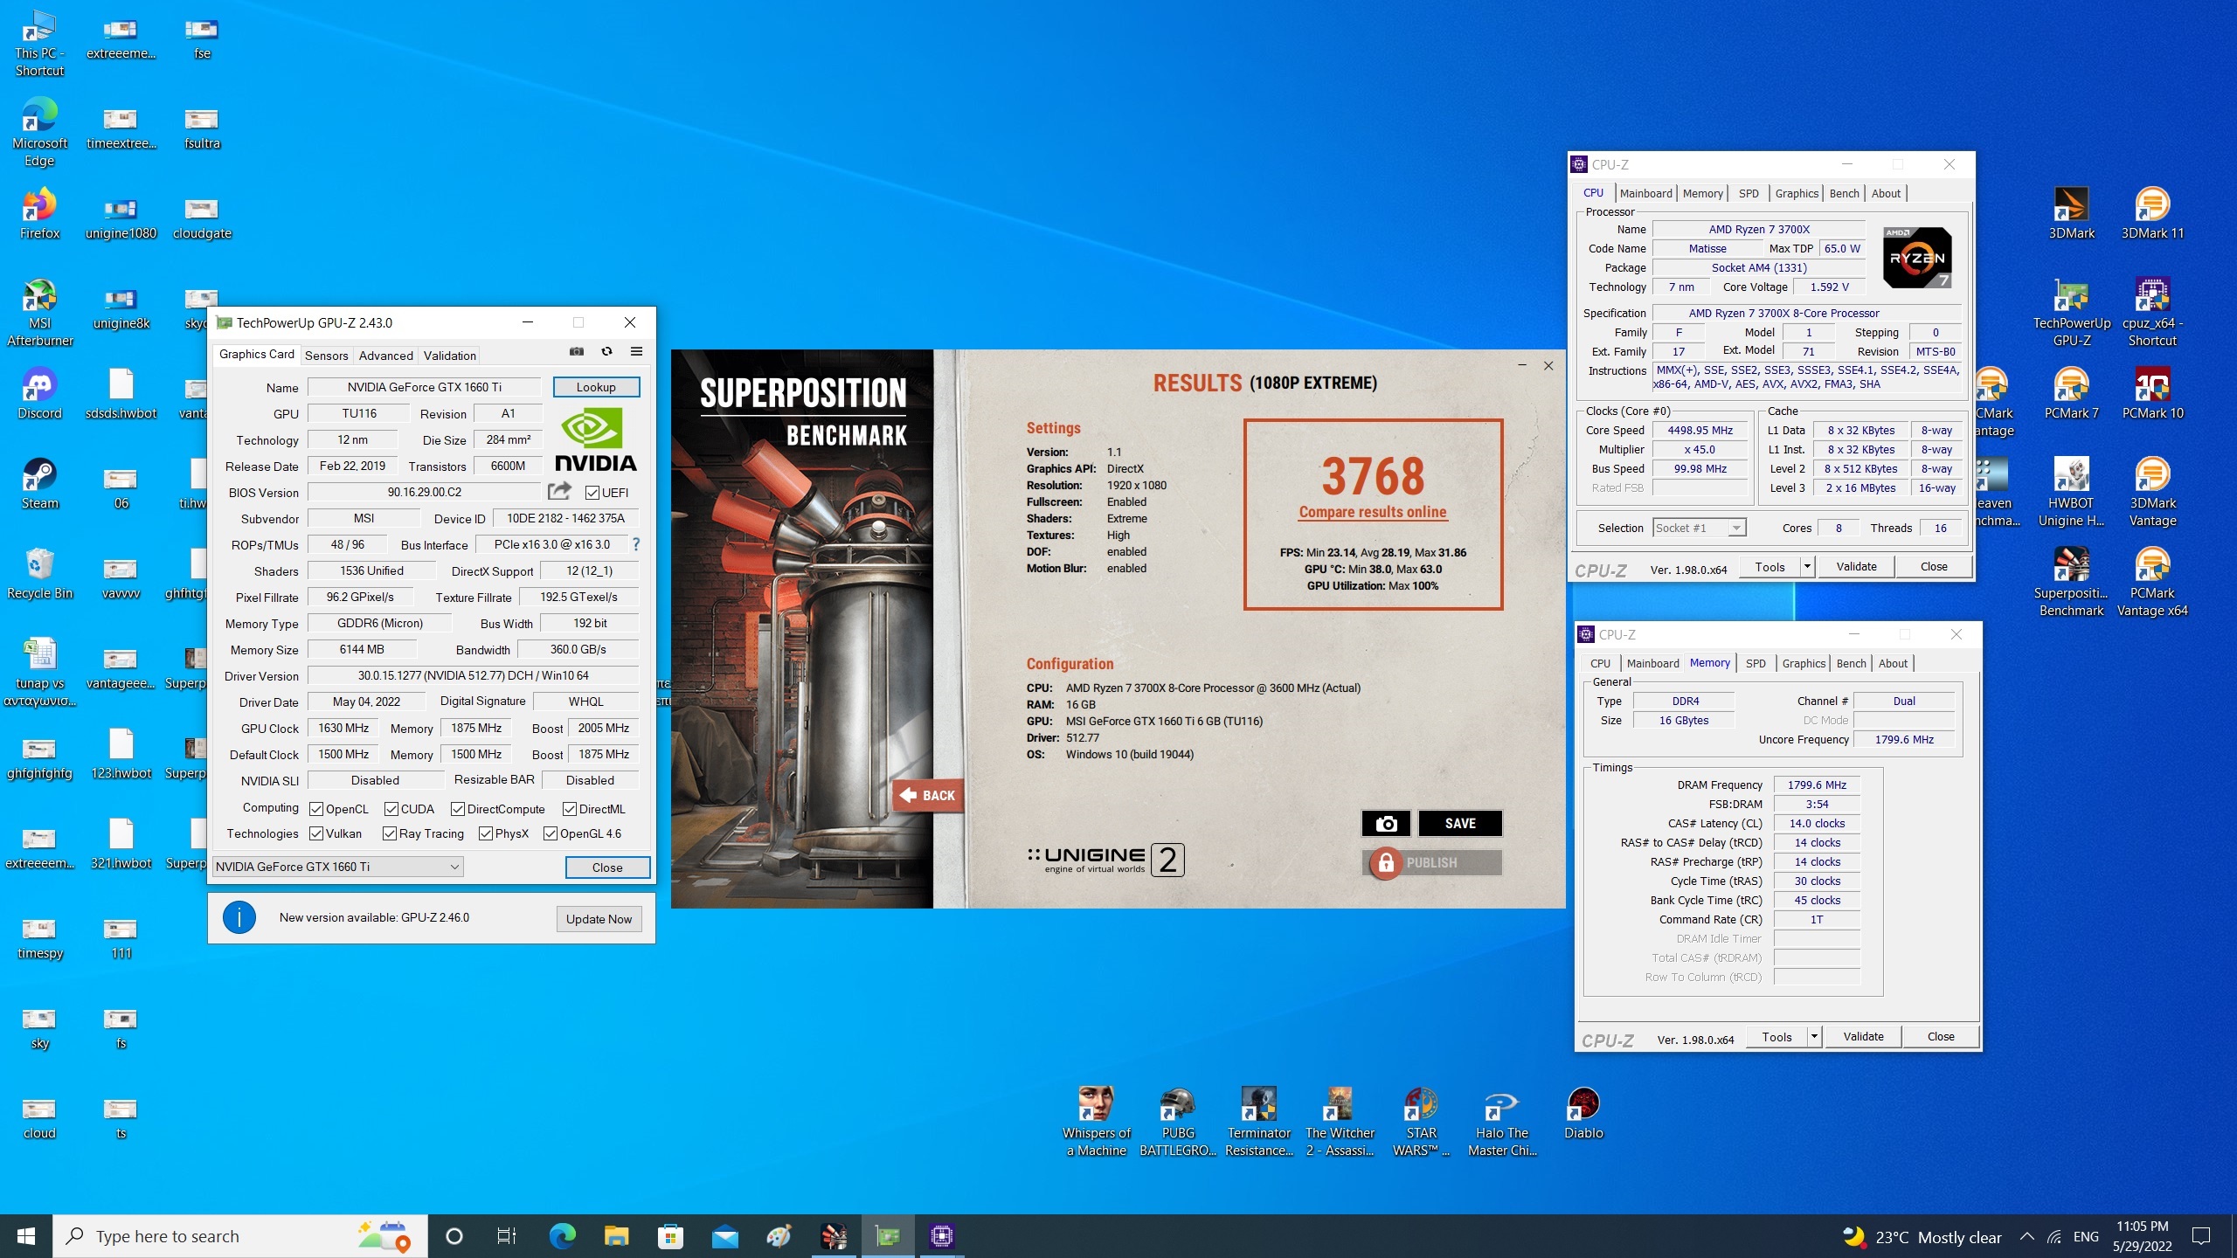
Task: Open the Mainboard tab in upper CPU-Z window
Action: [1645, 194]
